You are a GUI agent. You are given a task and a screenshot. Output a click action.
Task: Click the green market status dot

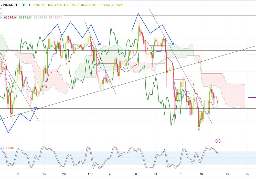(x=24, y=5)
